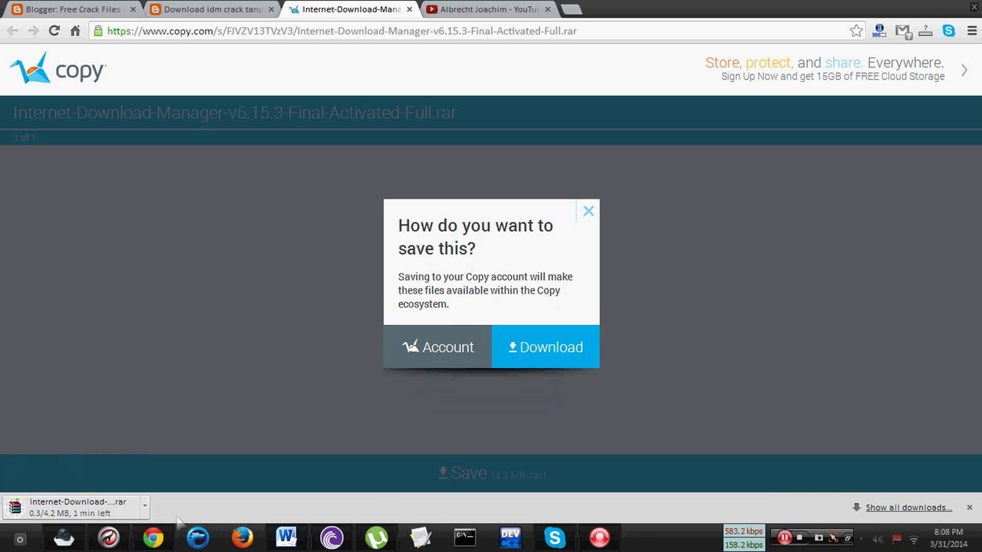Click the blue numbered badge extension icon

pos(880,31)
